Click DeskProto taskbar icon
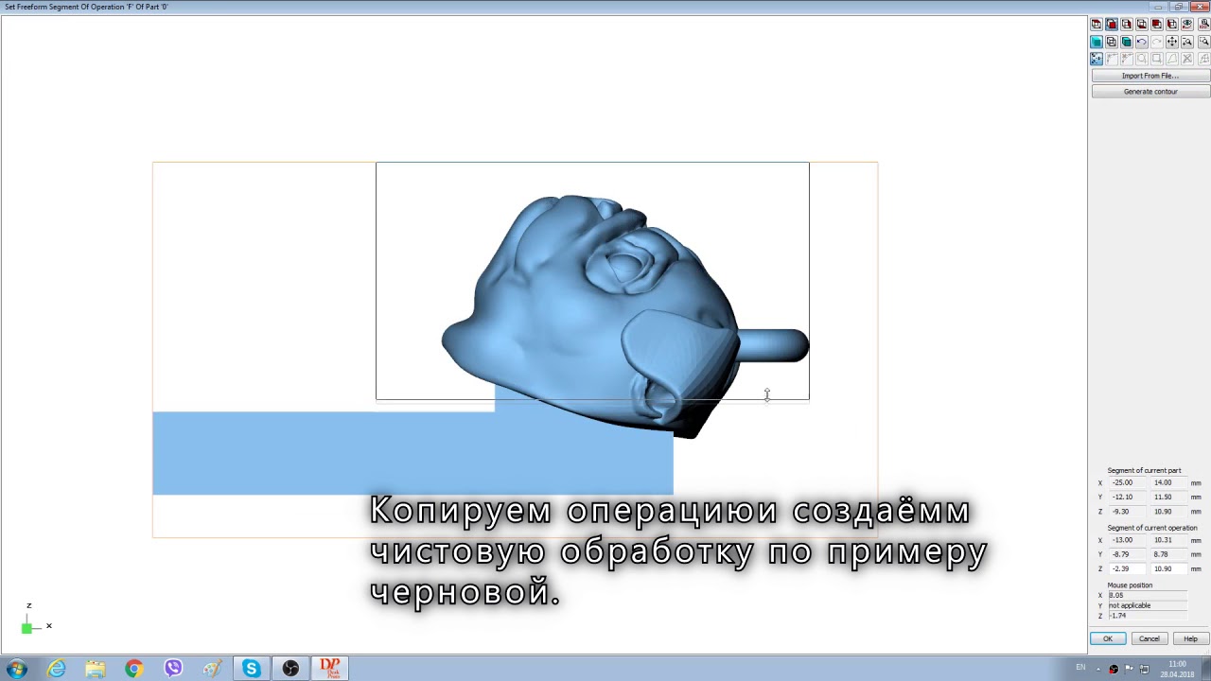This screenshot has height=681, width=1211. click(330, 669)
